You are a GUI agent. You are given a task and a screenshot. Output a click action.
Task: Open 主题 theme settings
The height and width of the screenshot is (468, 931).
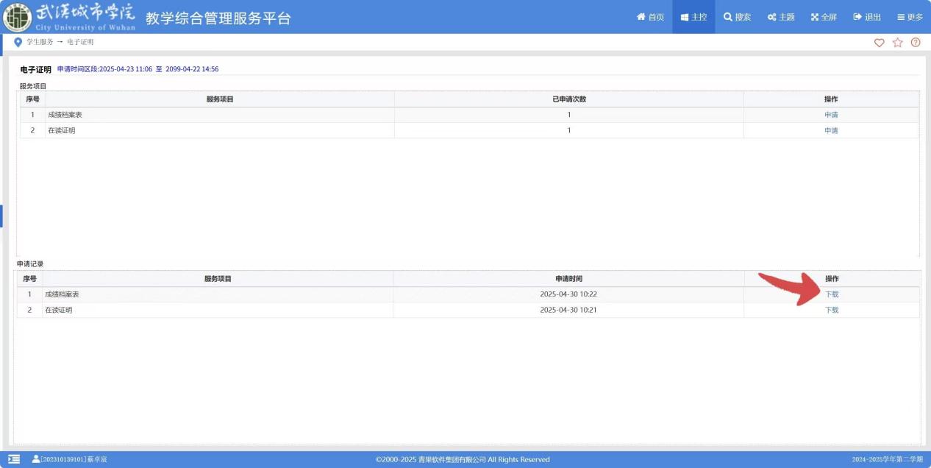click(x=781, y=17)
